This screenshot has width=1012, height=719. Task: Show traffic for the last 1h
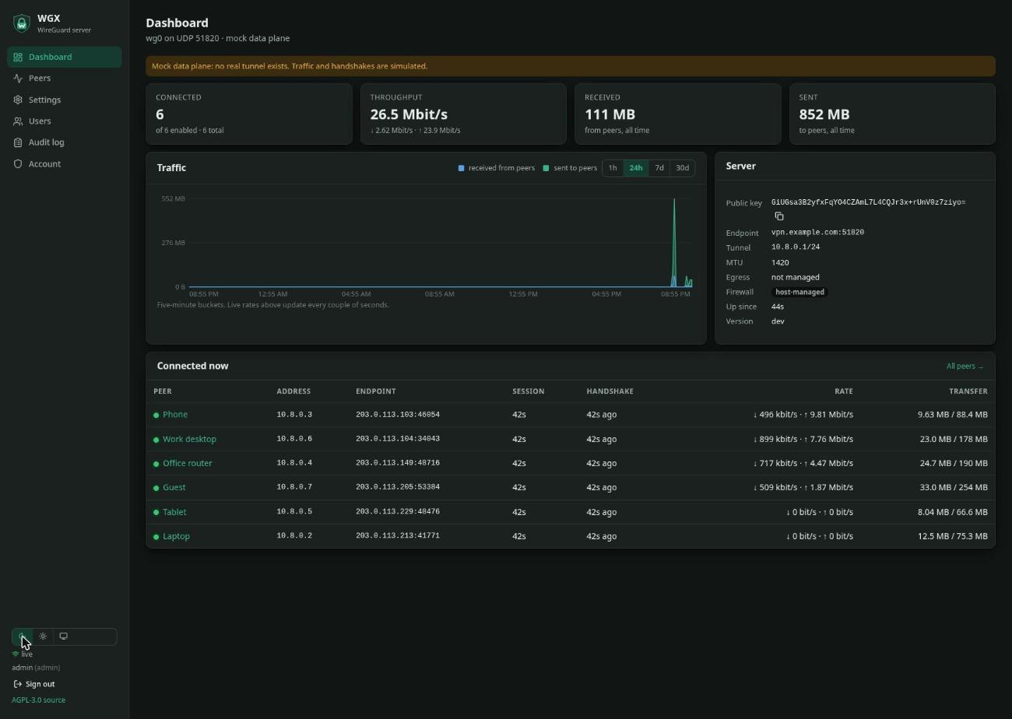point(613,168)
